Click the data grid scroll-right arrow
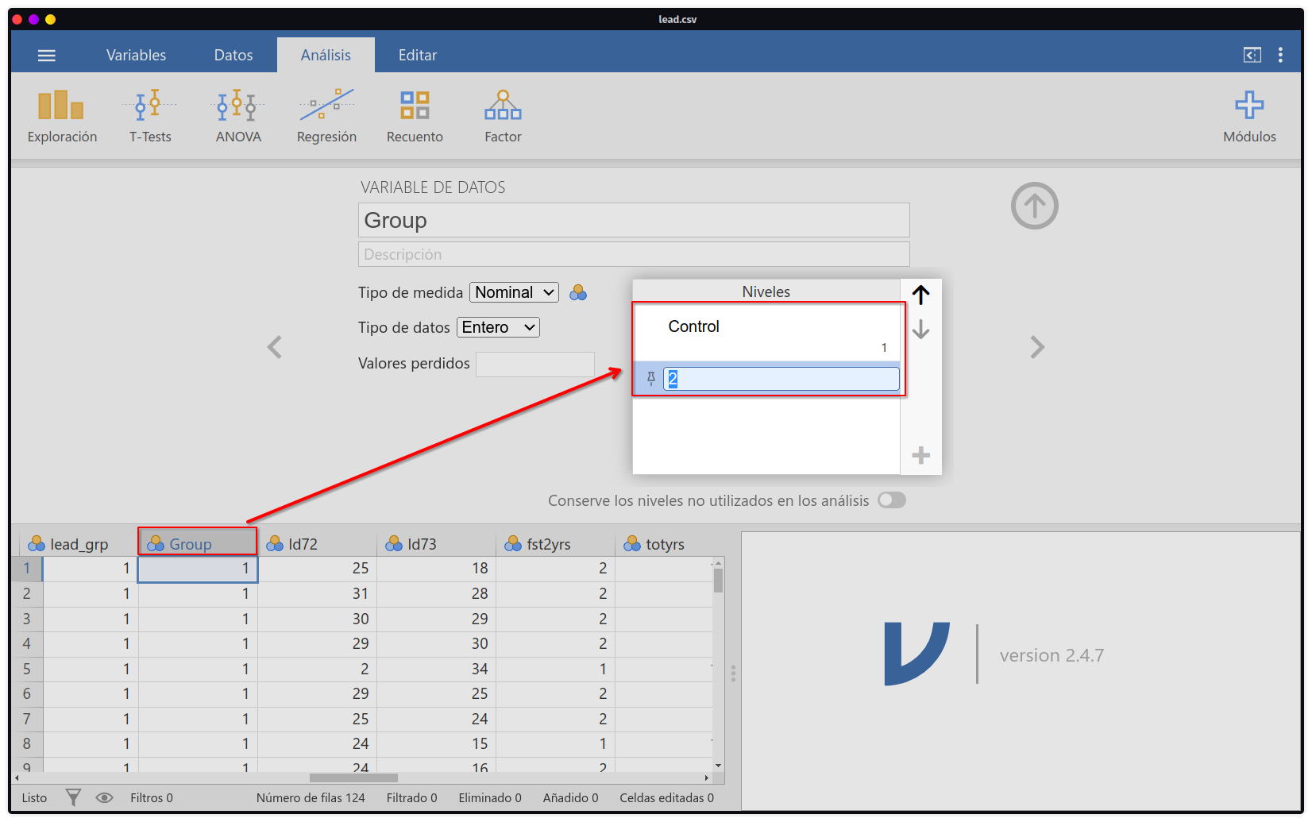The image size is (1312, 822). [x=706, y=778]
